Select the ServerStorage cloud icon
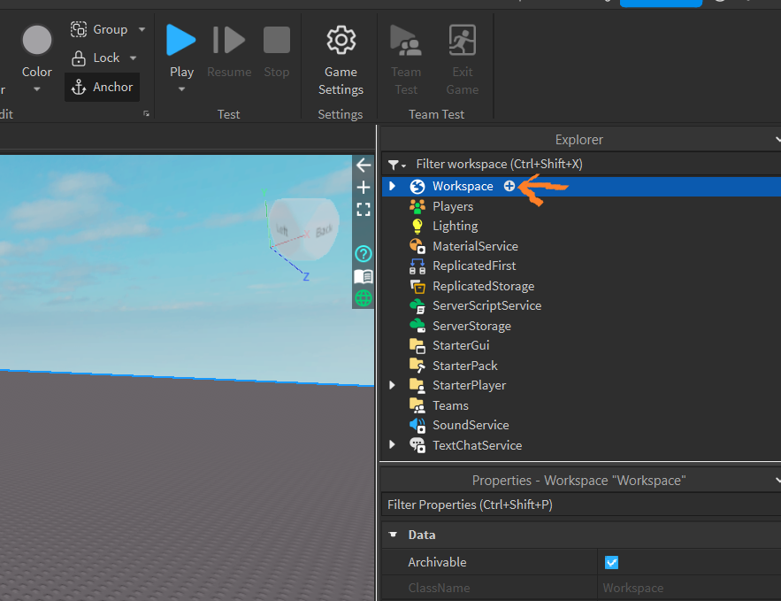The height and width of the screenshot is (601, 781). (x=417, y=326)
